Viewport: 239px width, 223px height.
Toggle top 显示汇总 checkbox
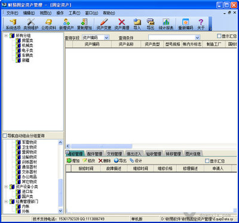pyautogui.click(x=219, y=36)
